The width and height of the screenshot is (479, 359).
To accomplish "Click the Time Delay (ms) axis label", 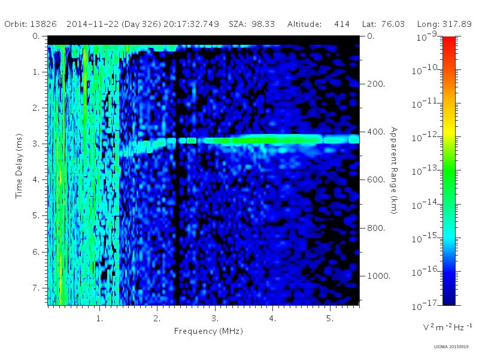I will click(19, 166).
